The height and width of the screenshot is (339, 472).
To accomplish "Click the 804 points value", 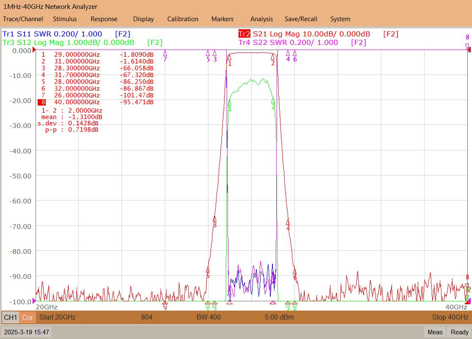I will (147, 317).
